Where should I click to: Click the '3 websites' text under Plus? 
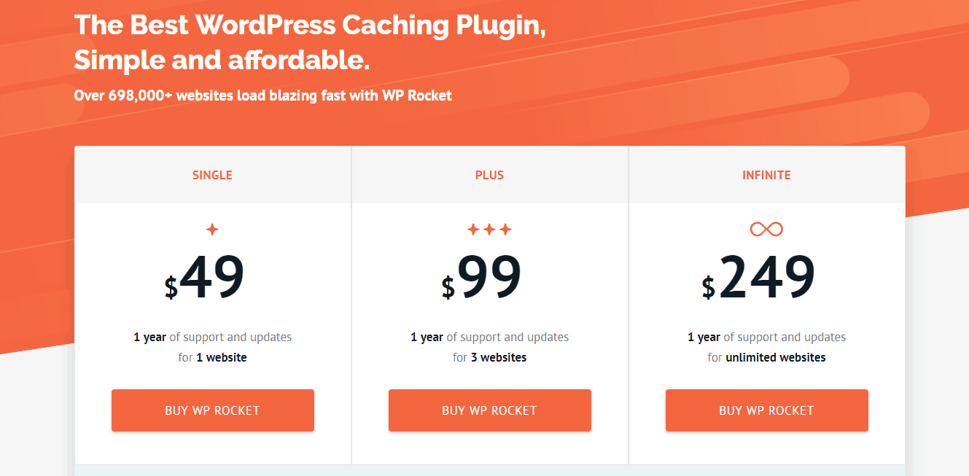click(x=498, y=357)
